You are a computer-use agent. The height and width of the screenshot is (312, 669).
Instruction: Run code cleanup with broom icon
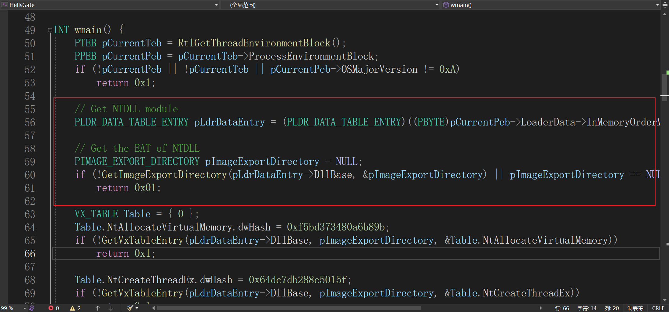tap(130, 308)
